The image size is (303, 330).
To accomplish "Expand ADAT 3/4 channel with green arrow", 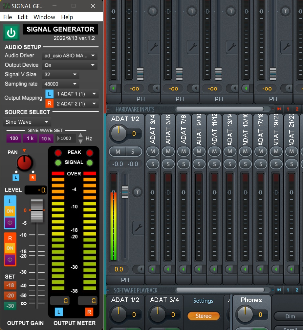I will (153, 269).
